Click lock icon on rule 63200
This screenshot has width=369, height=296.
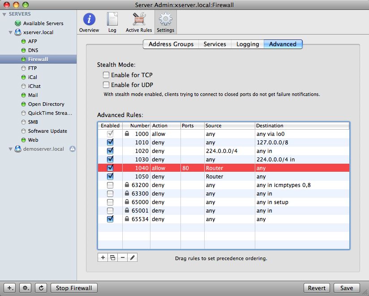(x=127, y=185)
